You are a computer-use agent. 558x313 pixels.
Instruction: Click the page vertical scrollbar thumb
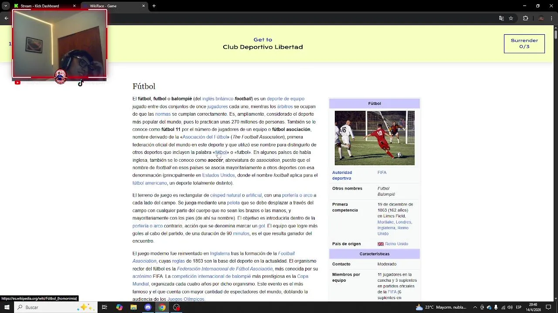556,34
